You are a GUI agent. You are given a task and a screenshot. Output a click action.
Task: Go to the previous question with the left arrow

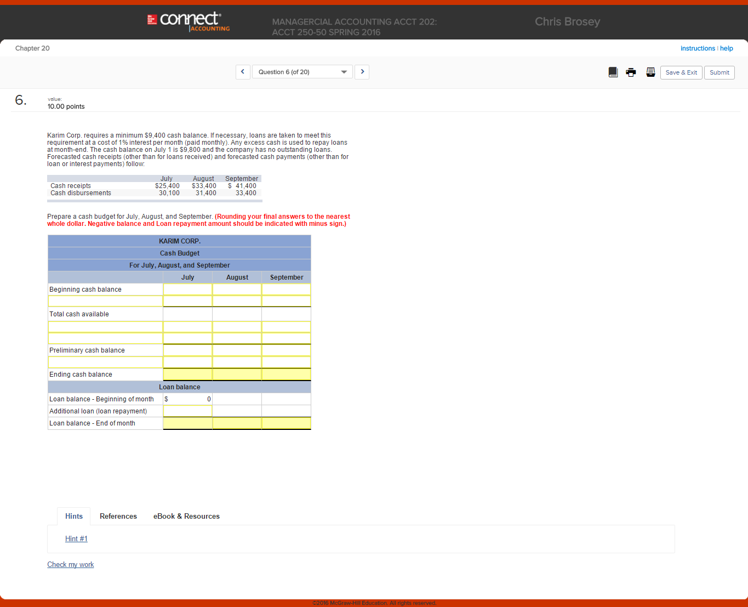tap(243, 72)
